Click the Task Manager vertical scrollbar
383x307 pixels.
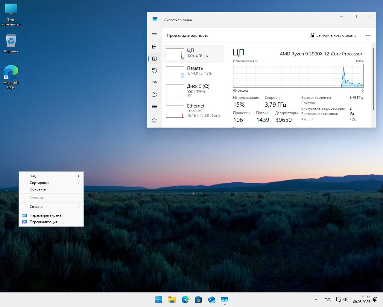[x=373, y=79]
